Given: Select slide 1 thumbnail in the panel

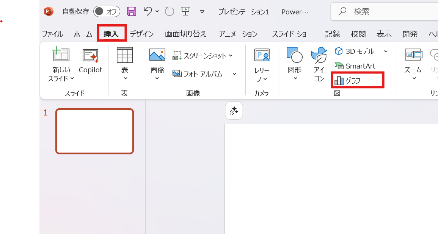Looking at the screenshot, I should coord(94,131).
